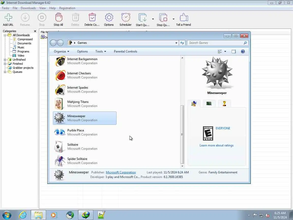
Task: Select Mahjong Titans game
Action: coord(85,104)
